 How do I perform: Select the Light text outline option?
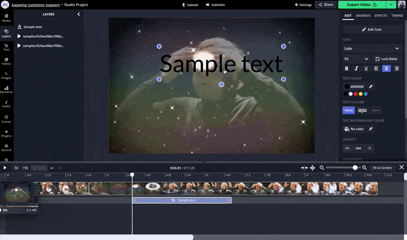[362, 110]
